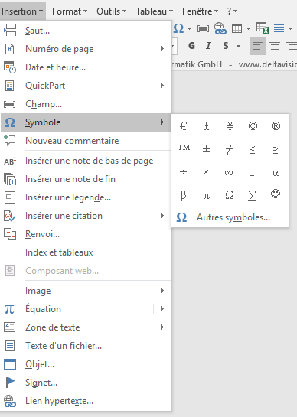Insert the euro symbol
The image size is (297, 417).
coord(184,125)
